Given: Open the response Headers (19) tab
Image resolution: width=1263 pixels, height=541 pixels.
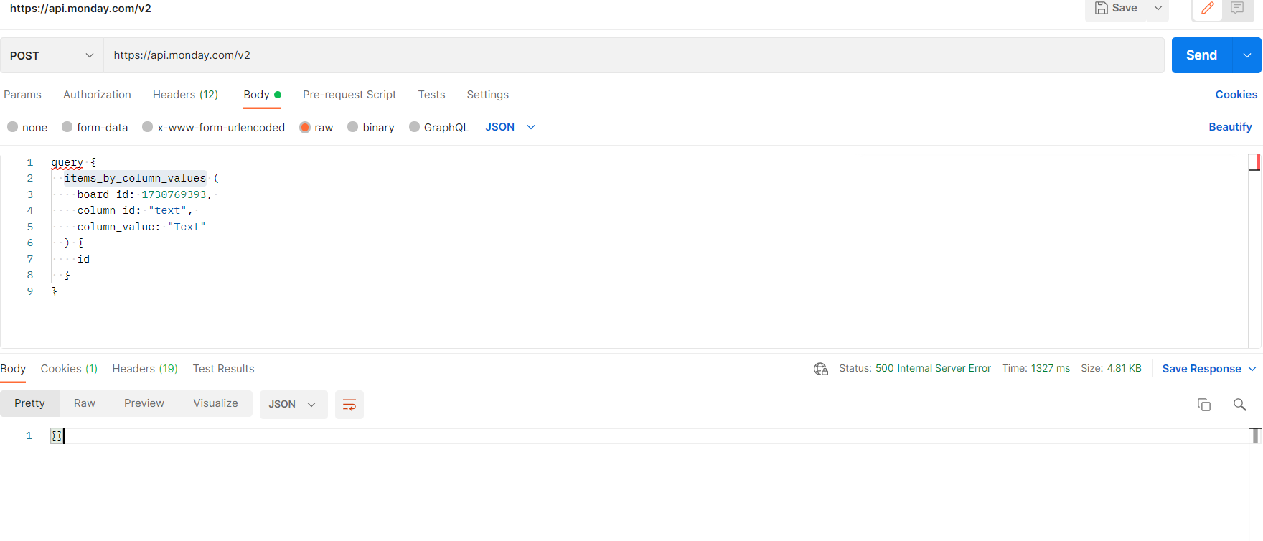Looking at the screenshot, I should pyautogui.click(x=145, y=369).
